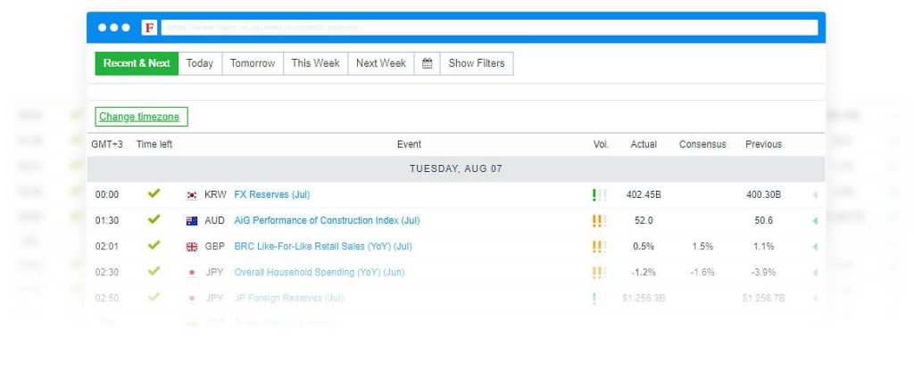
Task: Click the UK flag beside GBP
Action: point(192,247)
